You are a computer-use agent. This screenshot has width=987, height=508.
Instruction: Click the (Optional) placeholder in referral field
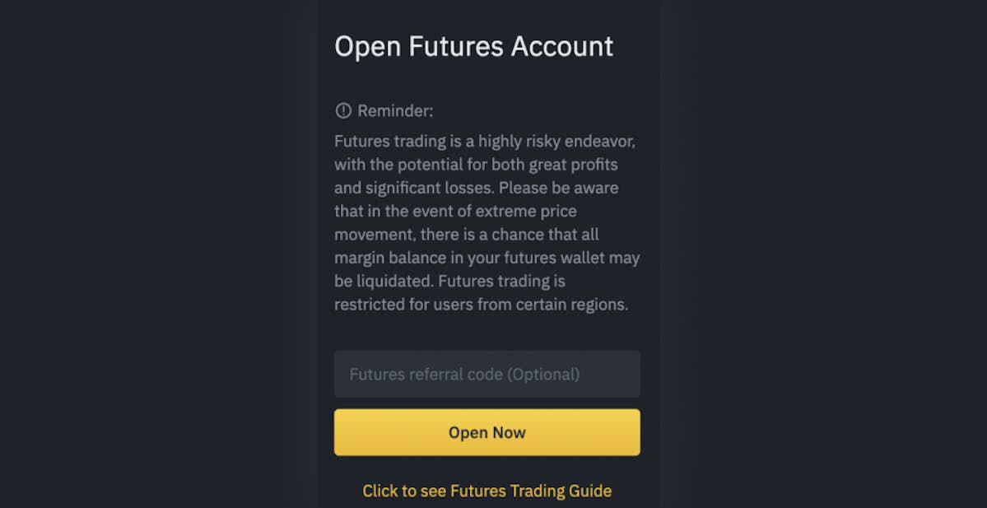coord(543,375)
